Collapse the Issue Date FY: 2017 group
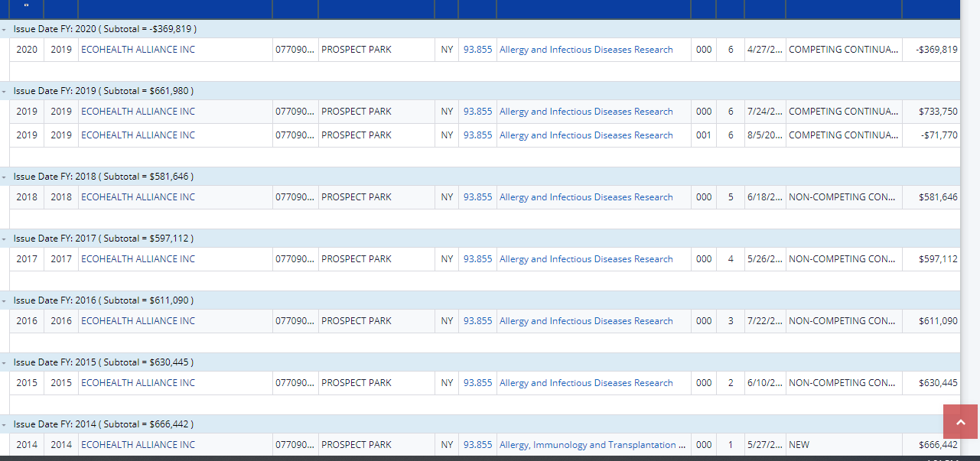980x461 pixels. pos(5,239)
